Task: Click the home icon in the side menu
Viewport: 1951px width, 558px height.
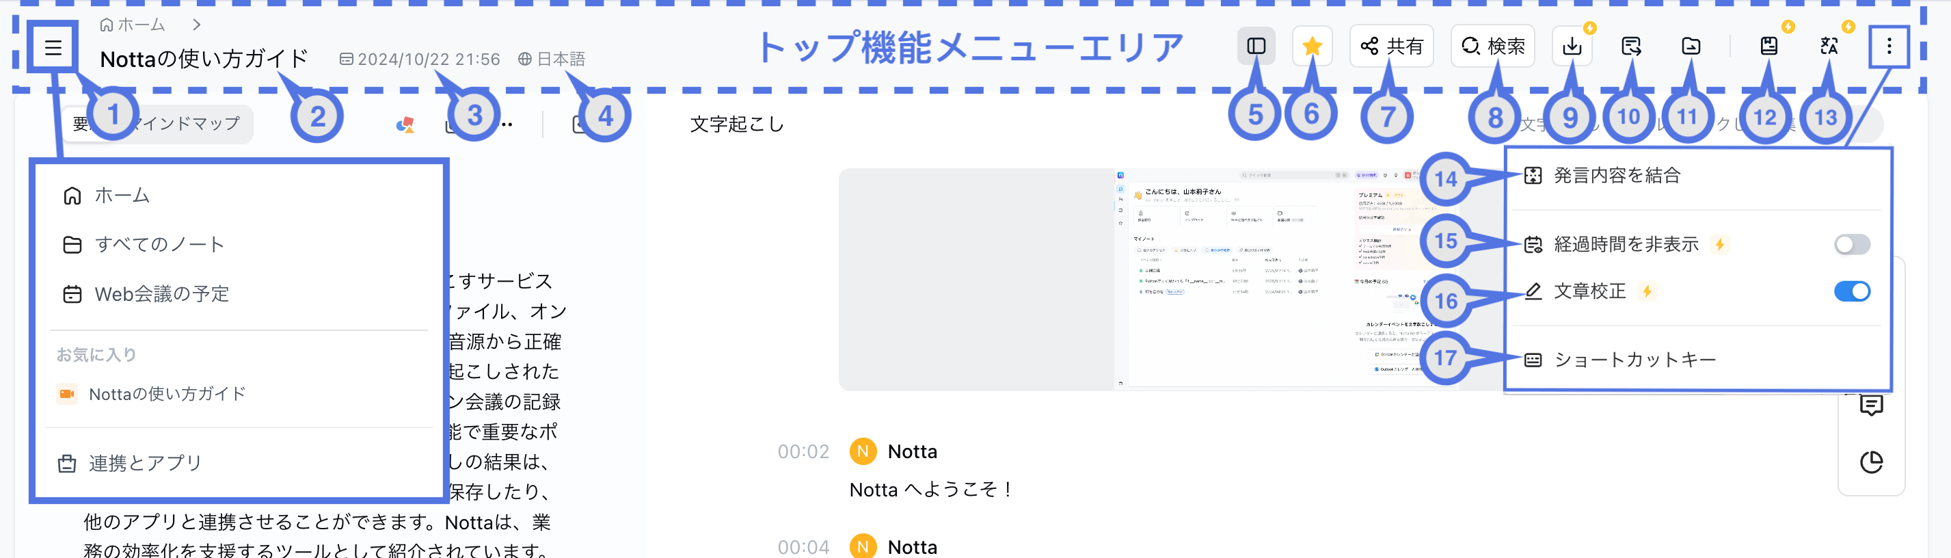Action: [72, 196]
